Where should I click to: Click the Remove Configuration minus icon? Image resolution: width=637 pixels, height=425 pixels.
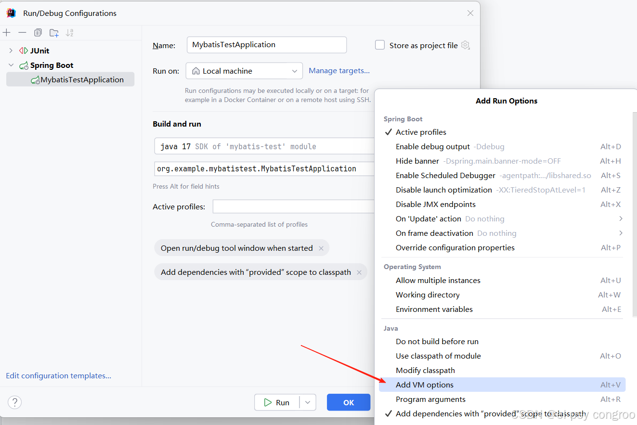22,33
